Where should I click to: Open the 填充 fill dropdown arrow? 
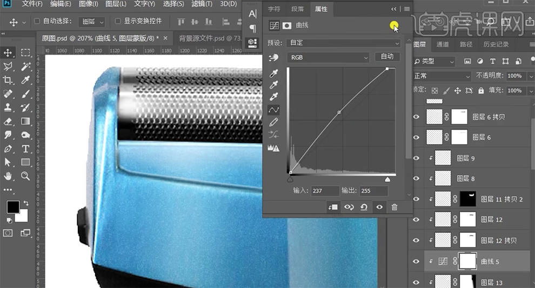pyautogui.click(x=531, y=91)
